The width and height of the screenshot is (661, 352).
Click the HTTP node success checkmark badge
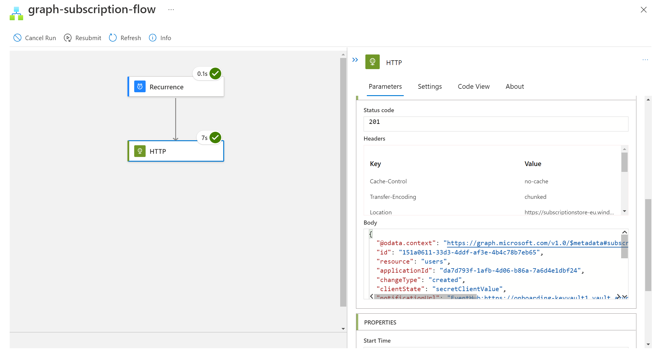tap(216, 137)
